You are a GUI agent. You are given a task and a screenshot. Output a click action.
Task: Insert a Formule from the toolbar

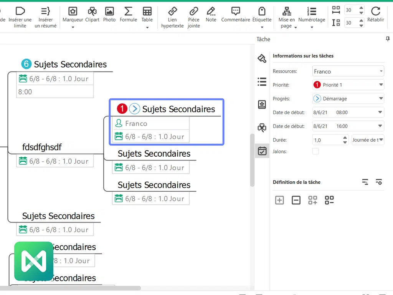click(129, 12)
